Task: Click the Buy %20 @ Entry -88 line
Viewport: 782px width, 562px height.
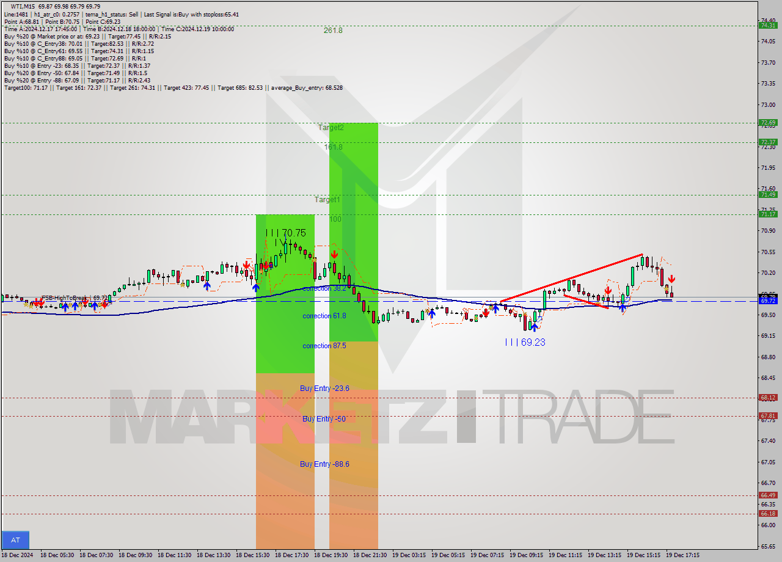Action: pyautogui.click(x=78, y=80)
